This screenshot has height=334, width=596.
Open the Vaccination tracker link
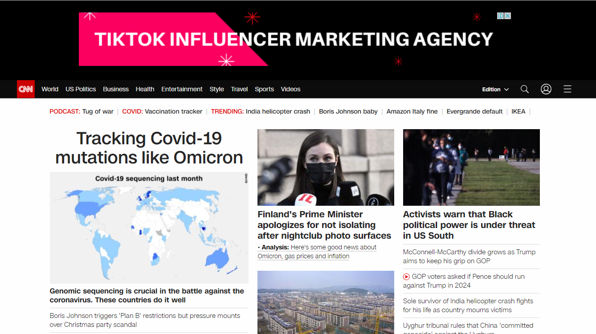173,111
